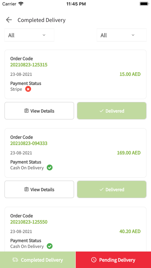The image size is (151, 268).
Task: Click the clock icon on Pending Delivery
Action: [x=94, y=260]
